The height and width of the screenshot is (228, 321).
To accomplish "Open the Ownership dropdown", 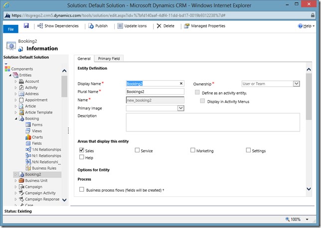I will pos(296,84).
